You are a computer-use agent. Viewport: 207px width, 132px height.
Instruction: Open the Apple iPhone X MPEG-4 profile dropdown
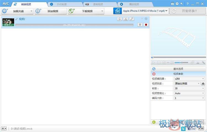click(x=145, y=11)
